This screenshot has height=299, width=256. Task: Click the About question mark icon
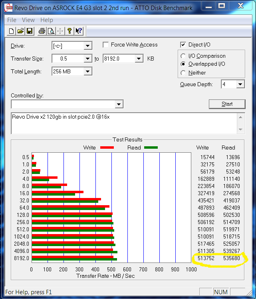click(x=69, y=31)
